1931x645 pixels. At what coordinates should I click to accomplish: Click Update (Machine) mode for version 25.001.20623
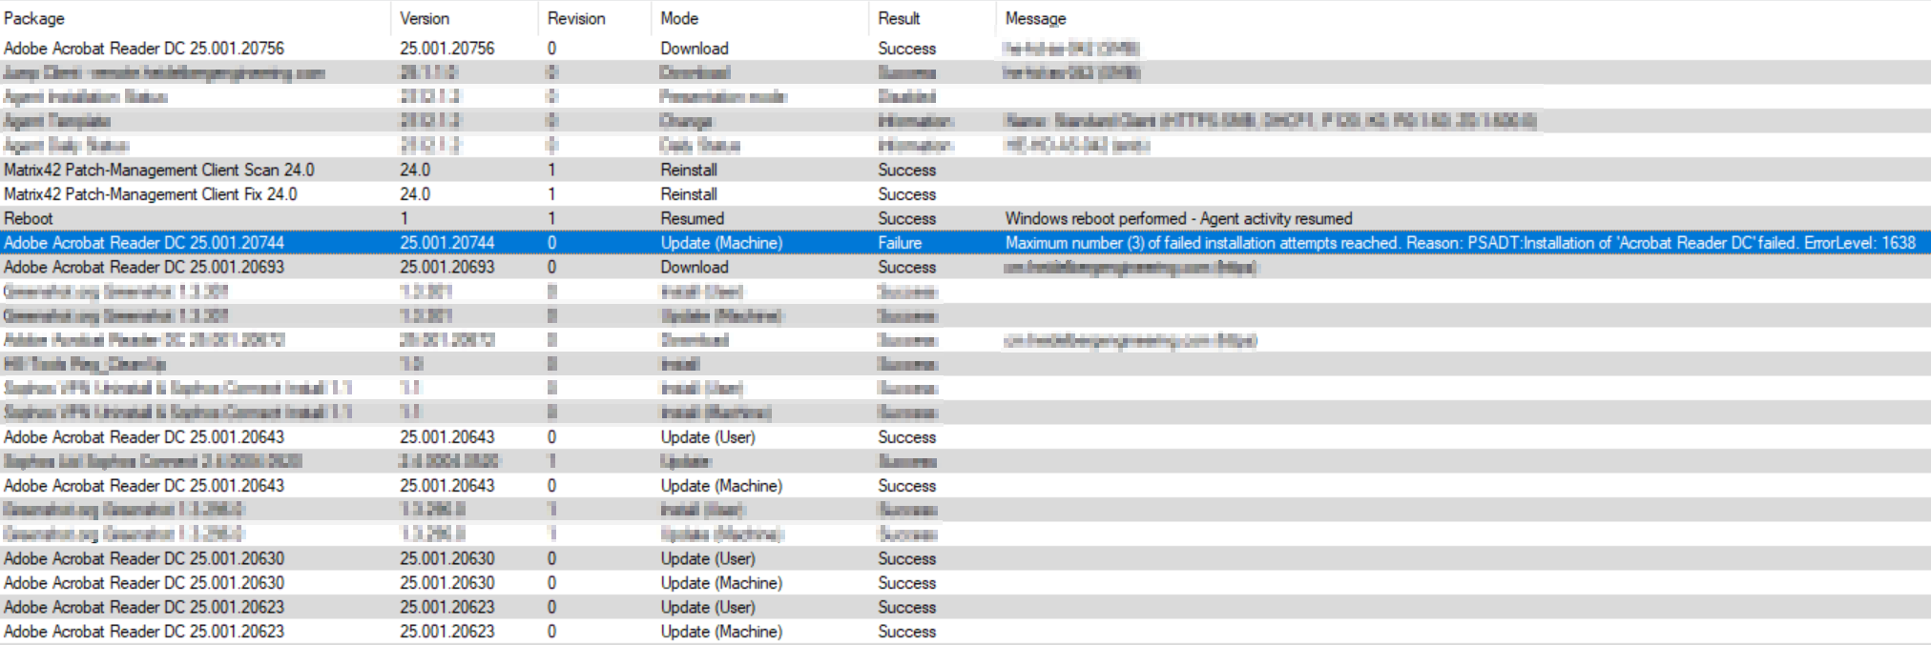click(721, 632)
